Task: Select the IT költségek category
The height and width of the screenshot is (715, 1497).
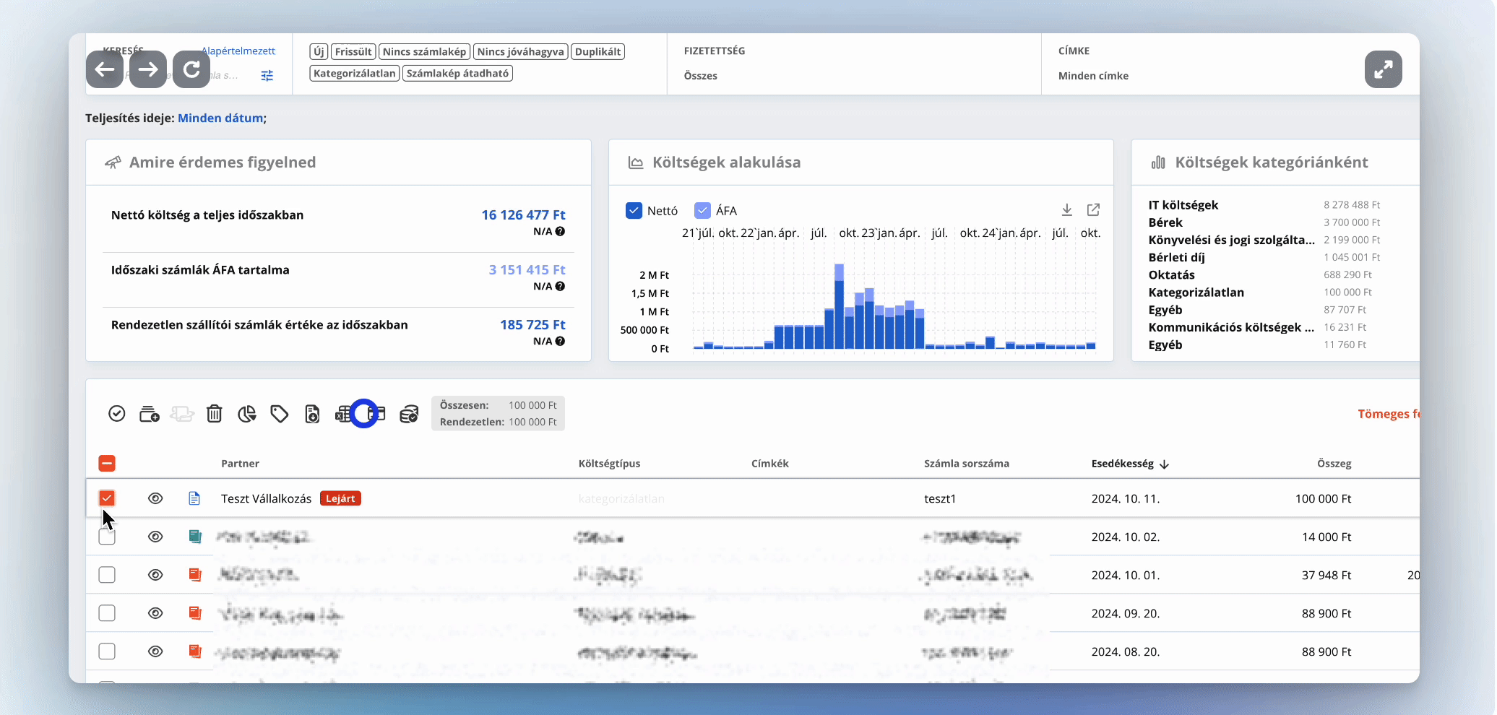Action: coord(1183,205)
